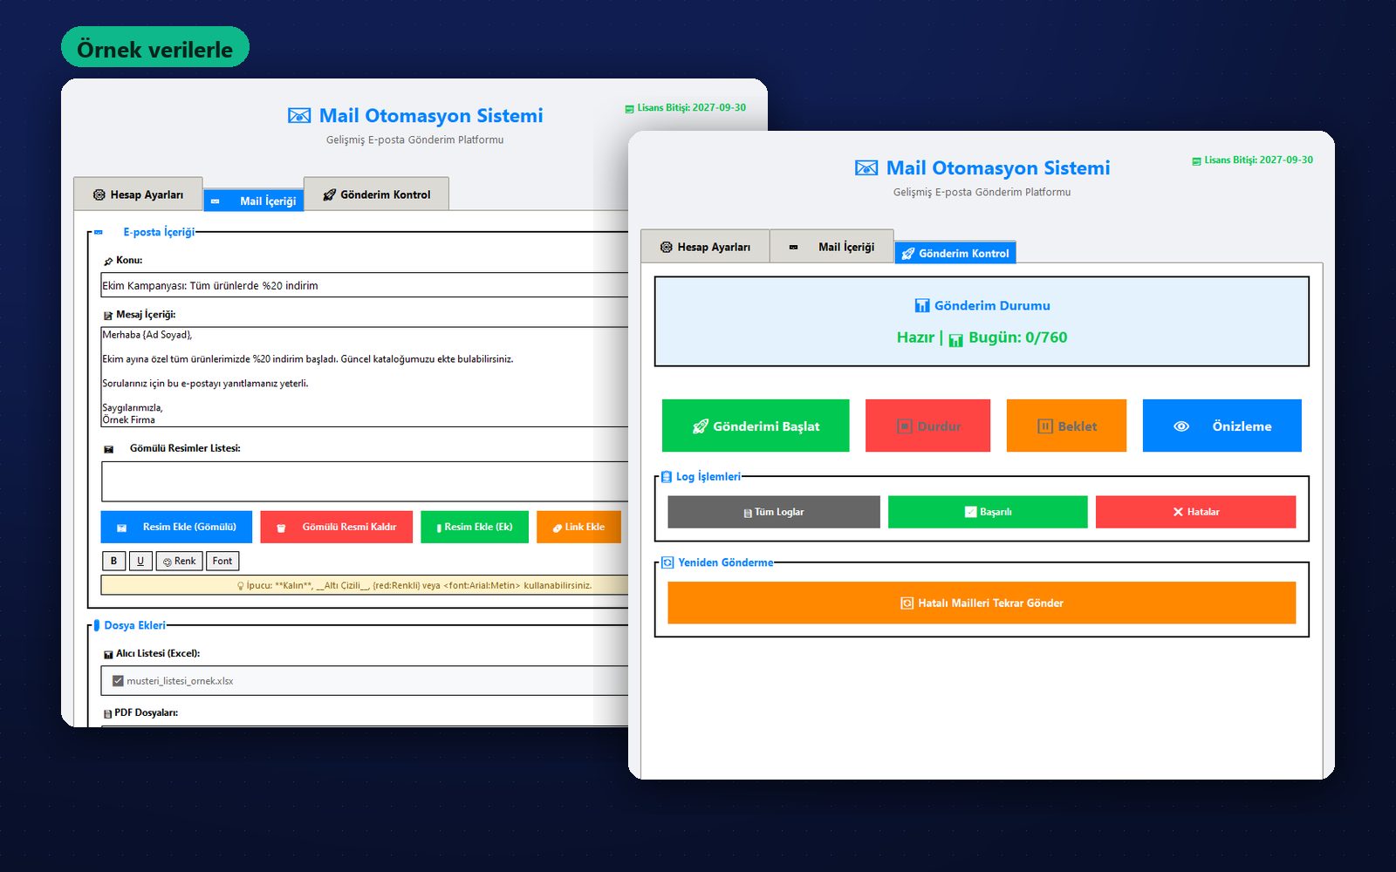
Task: Add embedded image with Resim Ekle (Gömülü)
Action: (176, 527)
